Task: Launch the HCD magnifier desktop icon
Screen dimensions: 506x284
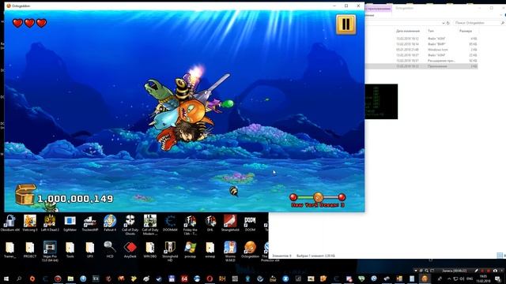Action: 110,250
